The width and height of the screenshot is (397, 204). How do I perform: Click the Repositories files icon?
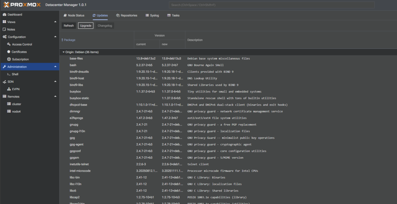coord(118,15)
